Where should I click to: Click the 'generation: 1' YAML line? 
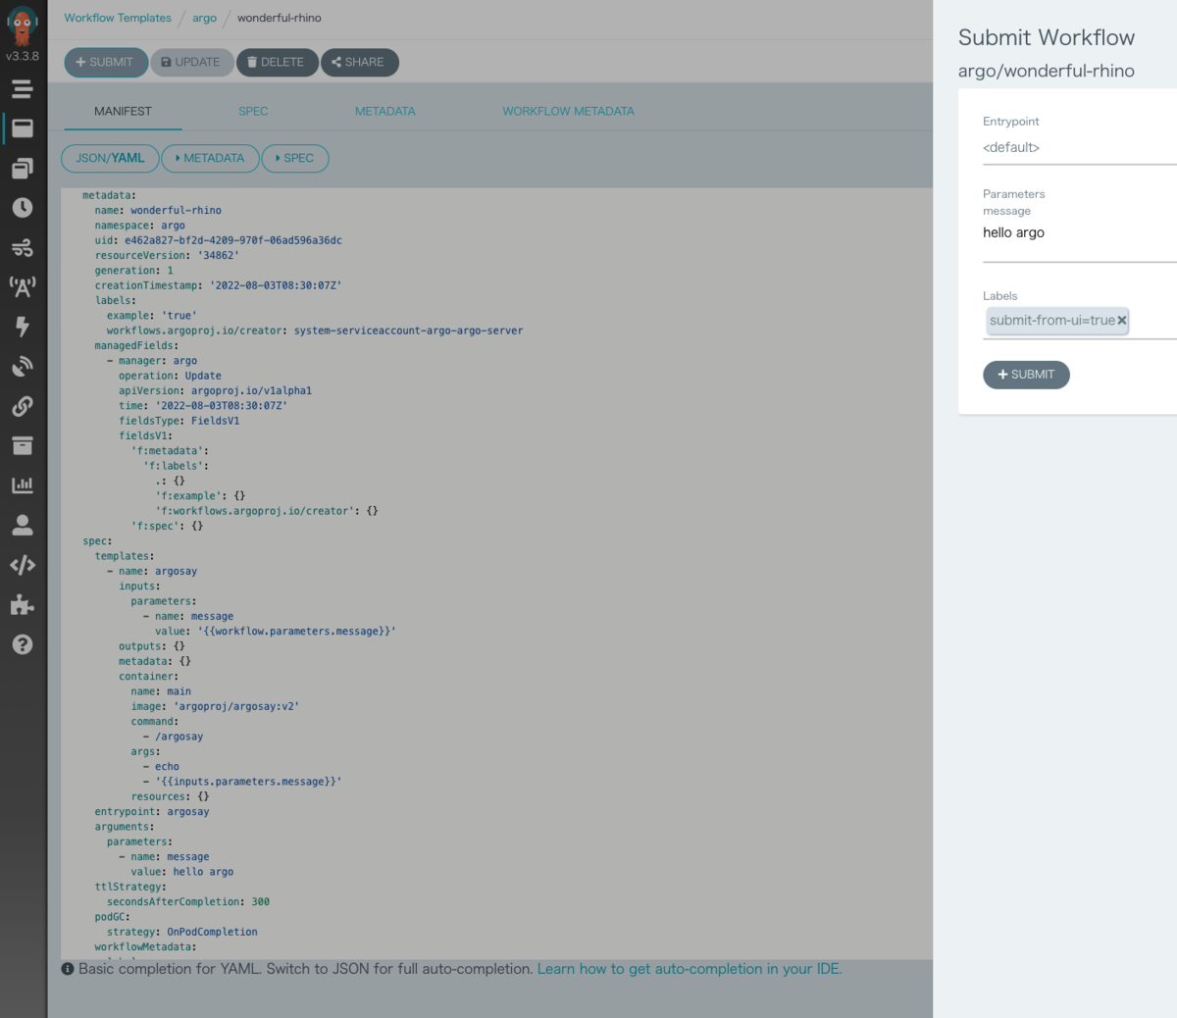[133, 270]
